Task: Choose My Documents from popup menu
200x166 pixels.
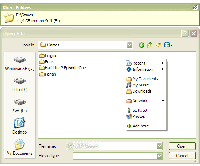Action: tap(145, 79)
